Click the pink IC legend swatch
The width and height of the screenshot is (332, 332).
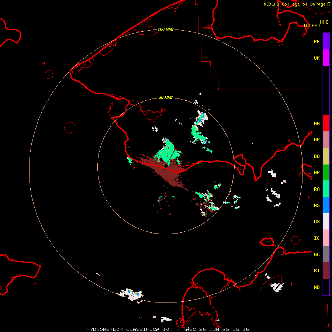(x=326, y=238)
